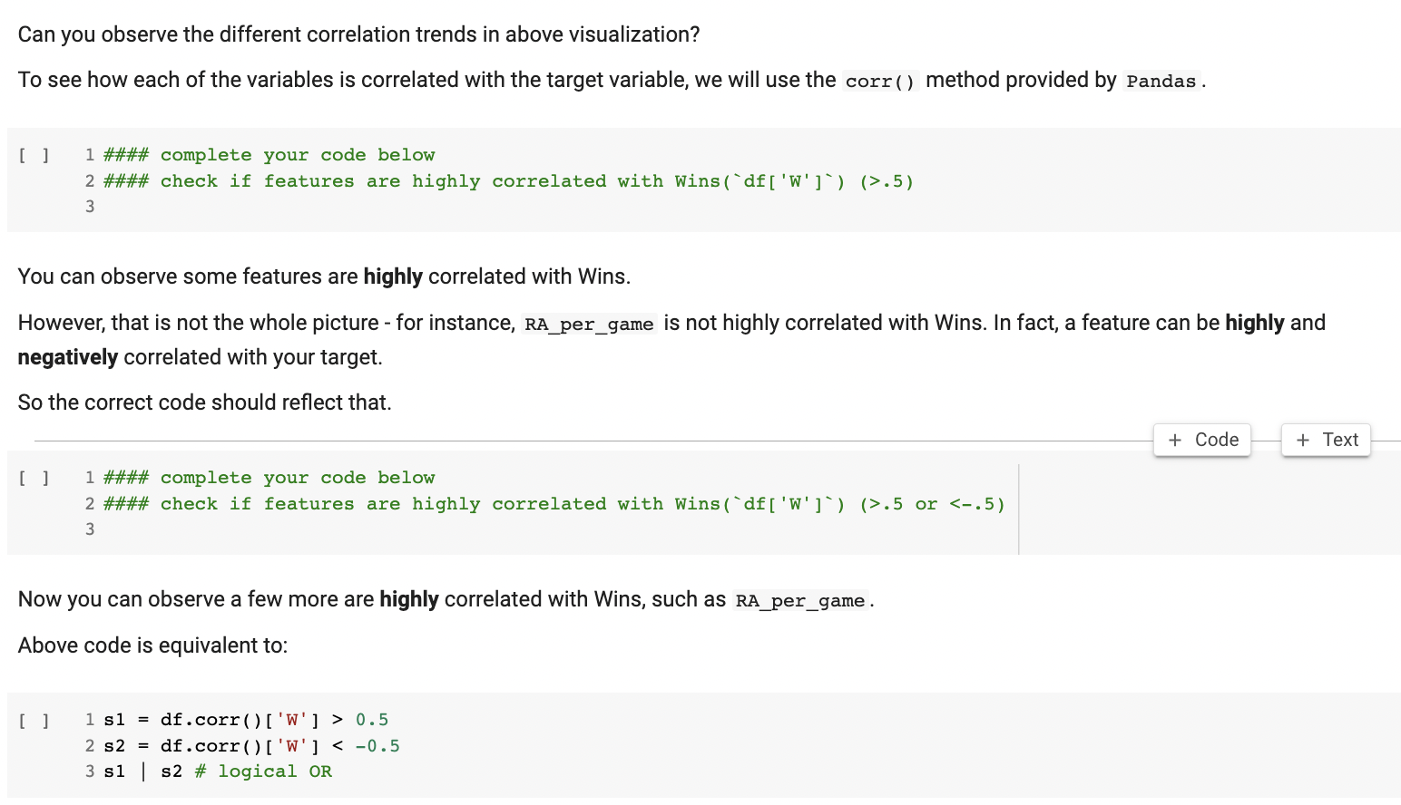Click the plus icon on the Code button
Screen dimensions: 1401x805
coord(1177,440)
